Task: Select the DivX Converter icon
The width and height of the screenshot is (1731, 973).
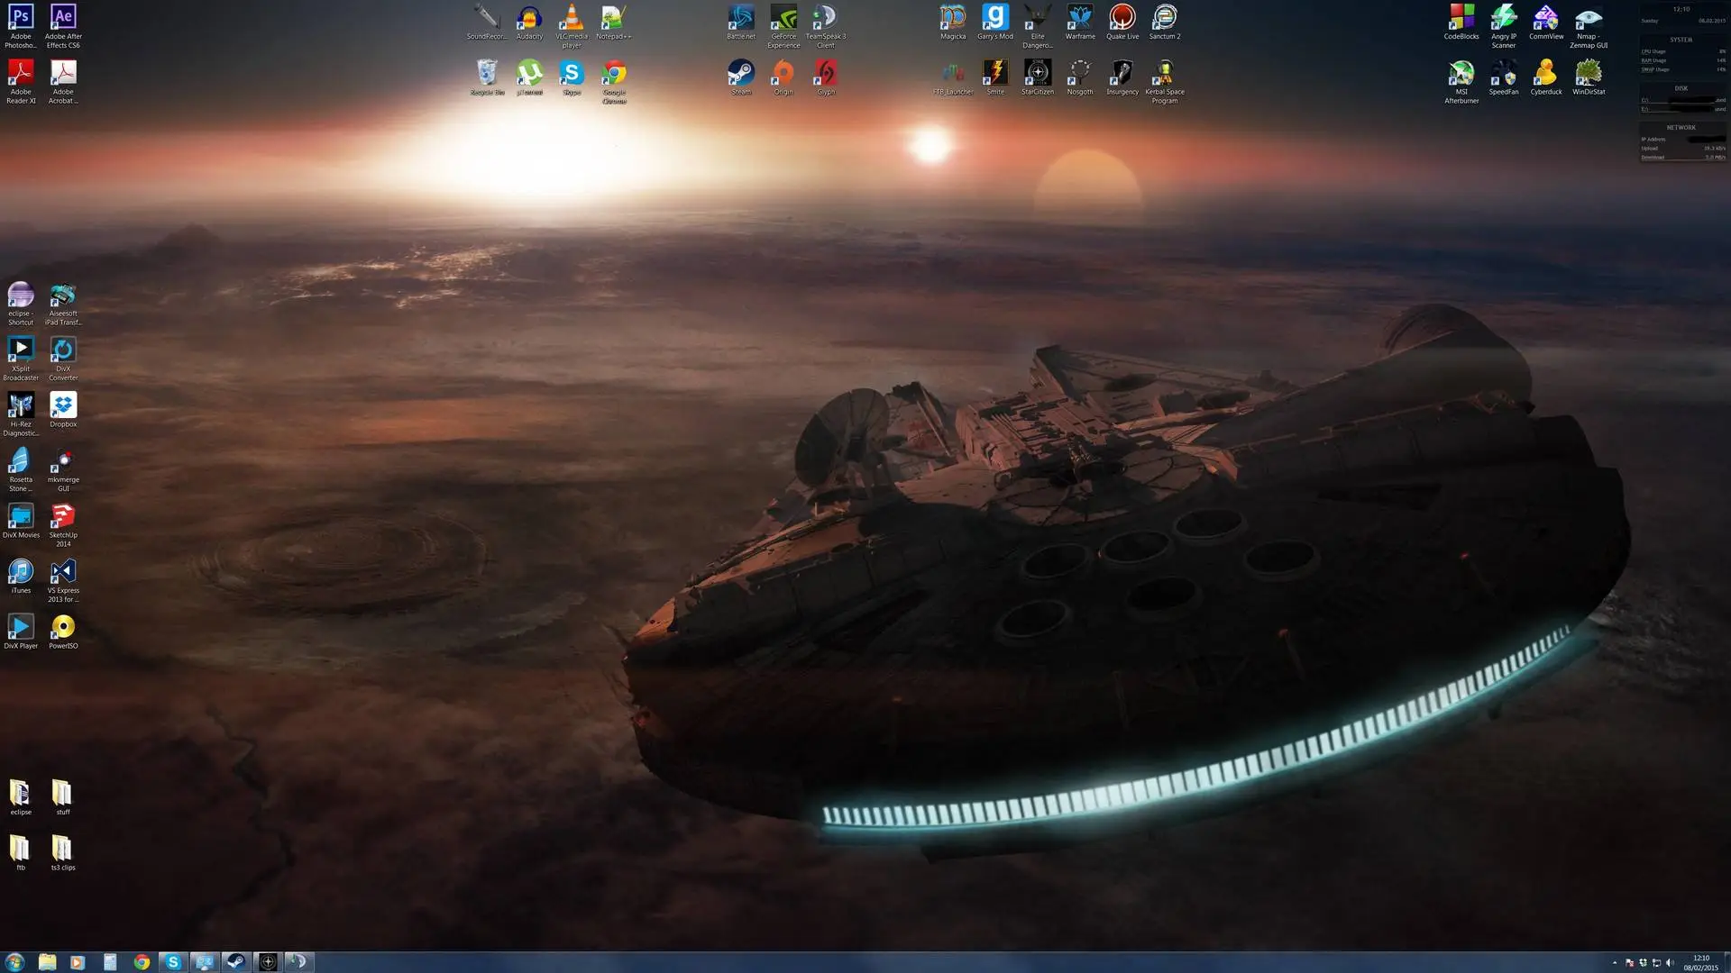Action: point(63,359)
